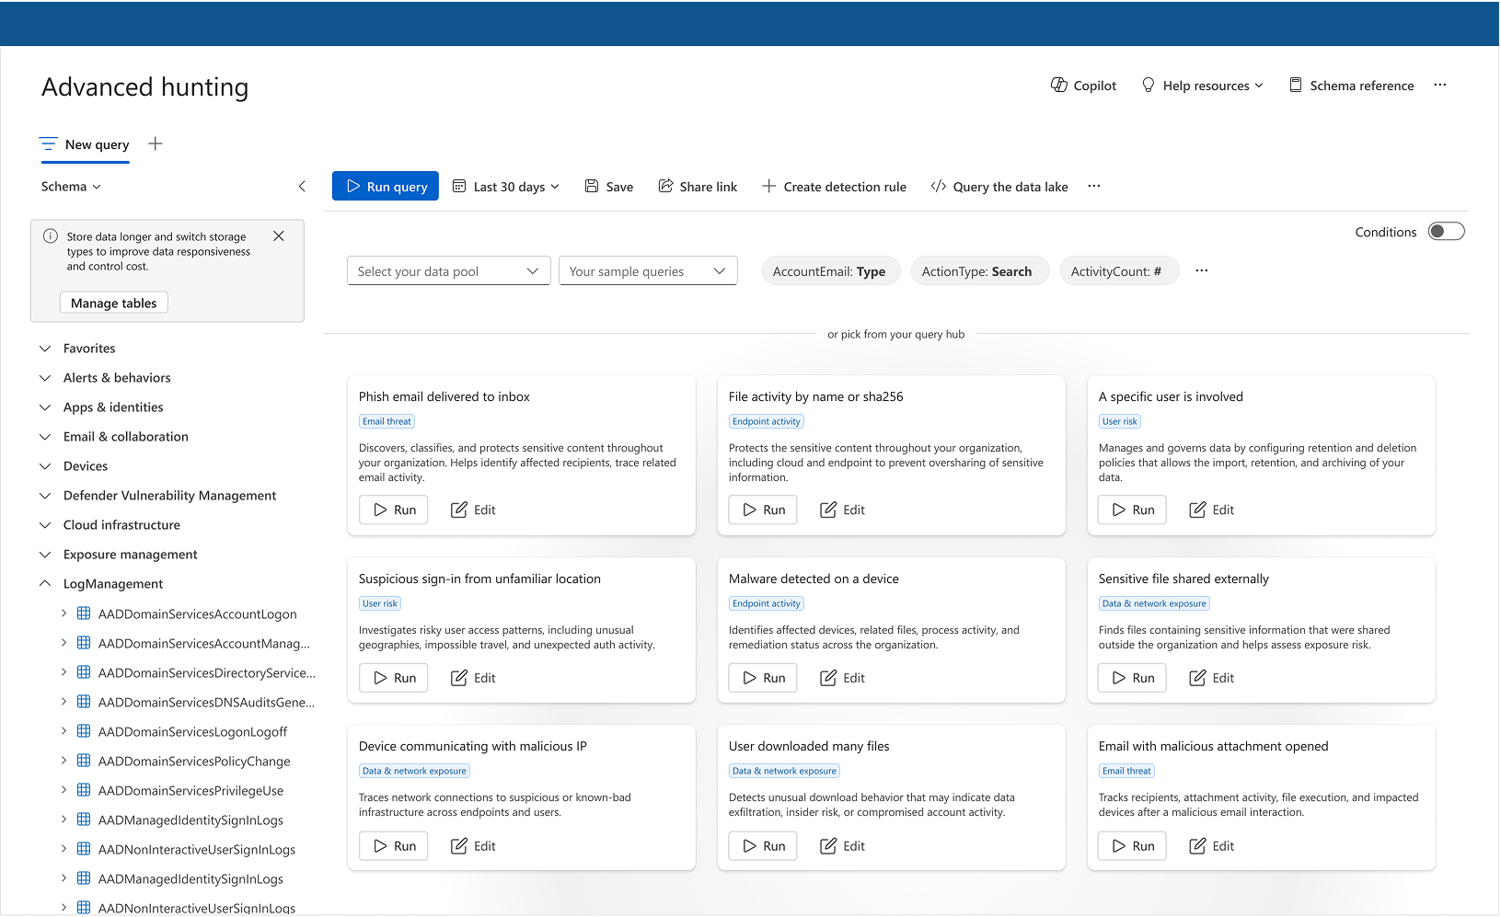The image size is (1501, 917).
Task: Click User risk tag on specific user card
Action: (x=1120, y=421)
